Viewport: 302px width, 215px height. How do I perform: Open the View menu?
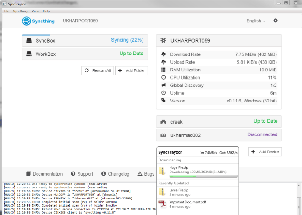pos(35,11)
